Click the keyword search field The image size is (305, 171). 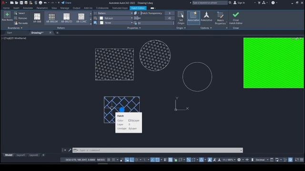210,3
